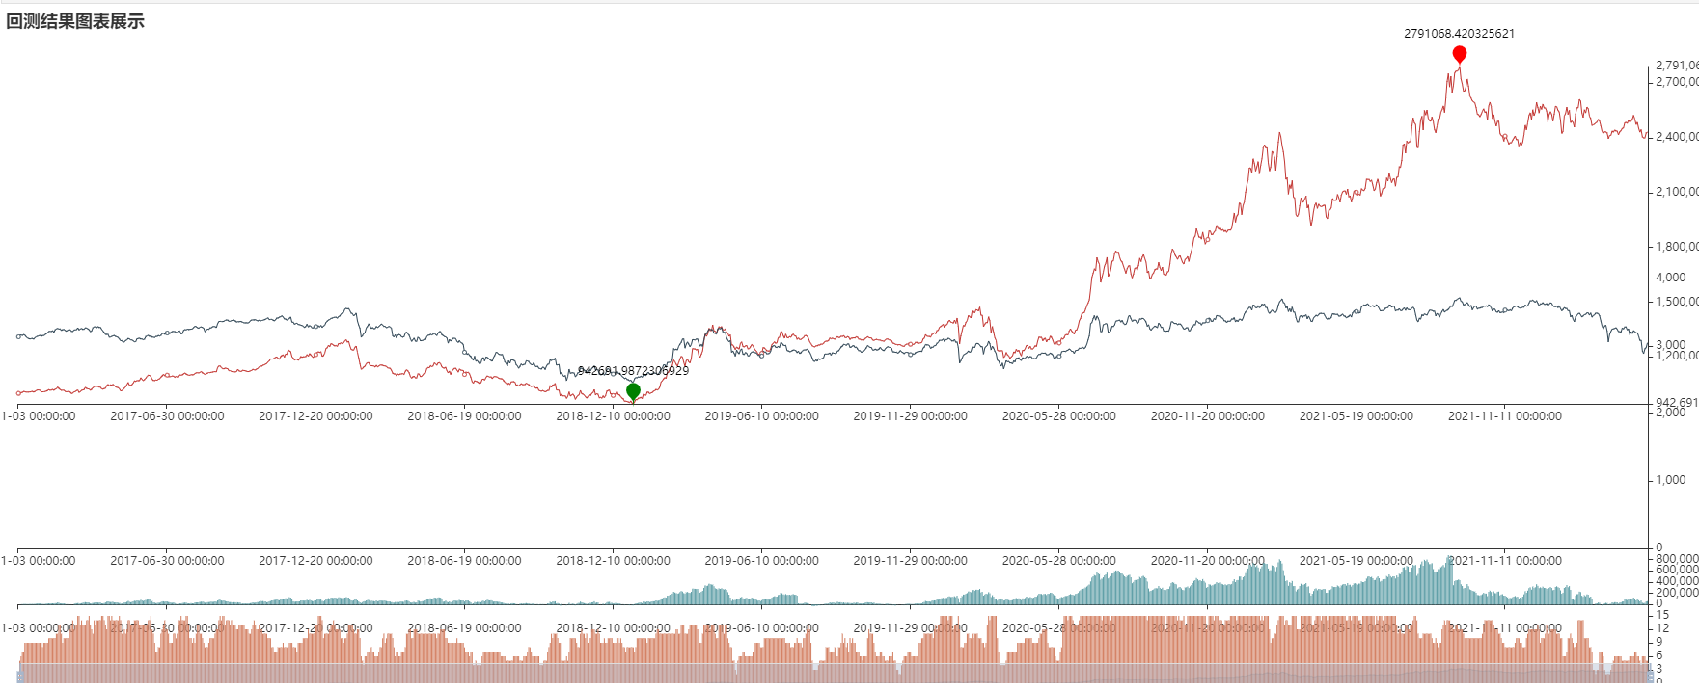Click the 3,000 secondary axis tick label
Screen dimensions: 1699x692
point(1671,345)
